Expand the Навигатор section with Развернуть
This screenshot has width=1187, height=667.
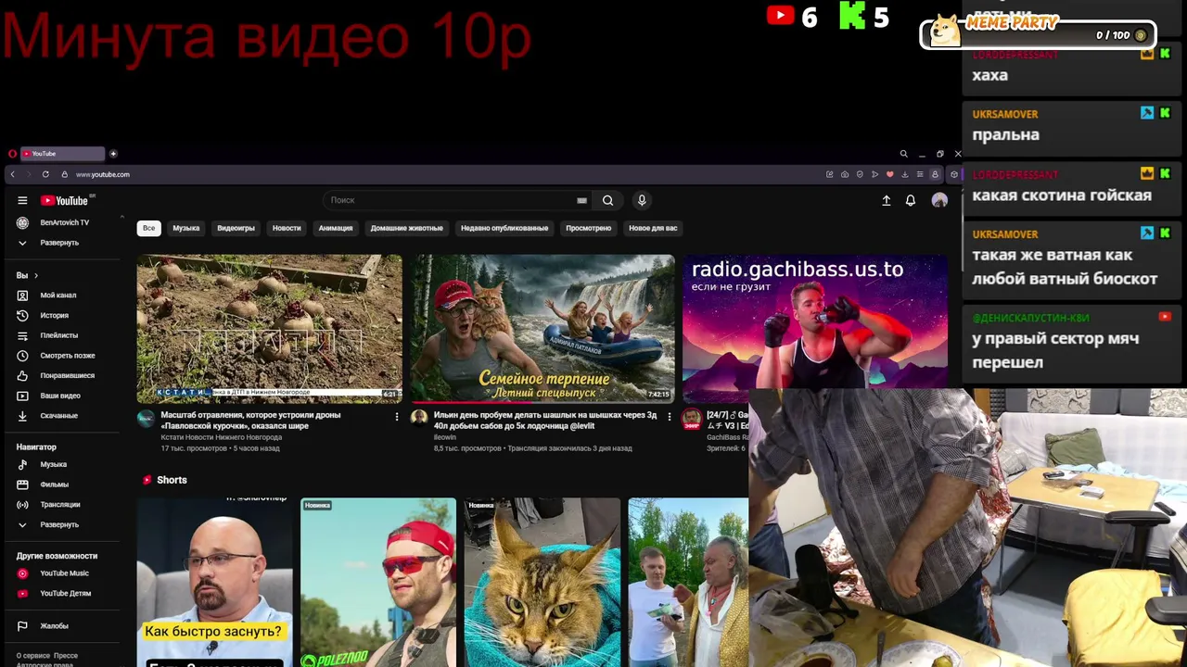coord(47,524)
